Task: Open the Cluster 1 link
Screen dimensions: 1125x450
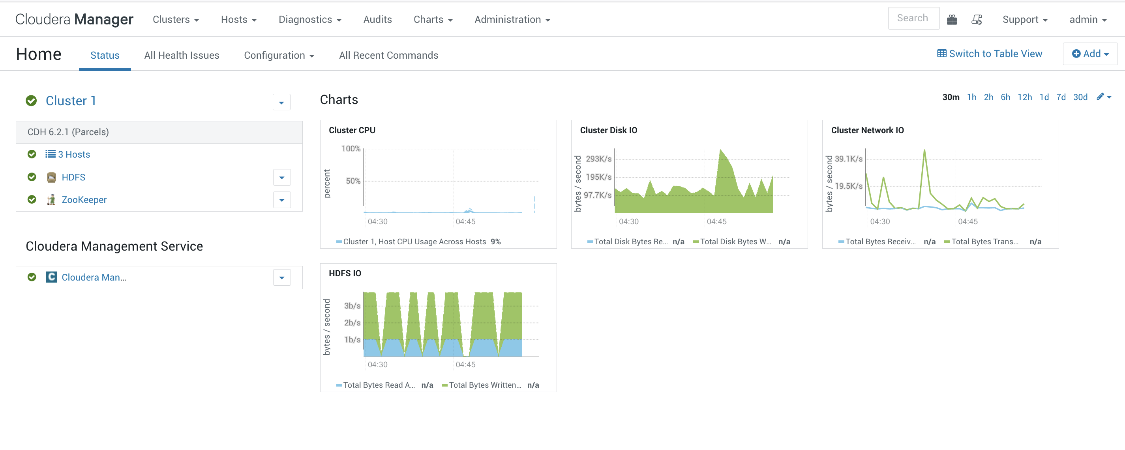Action: coord(70,101)
